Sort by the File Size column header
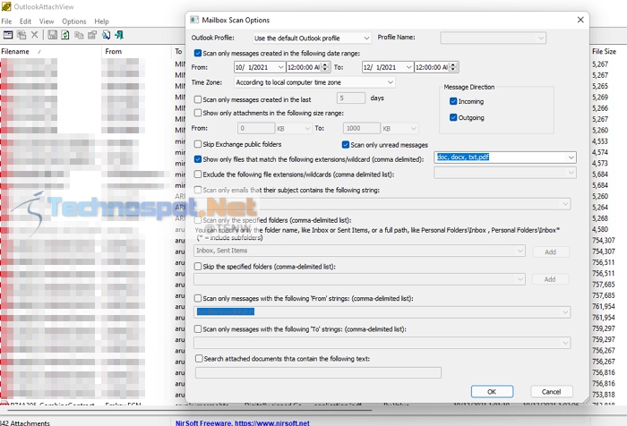The image size is (627, 426). (608, 51)
